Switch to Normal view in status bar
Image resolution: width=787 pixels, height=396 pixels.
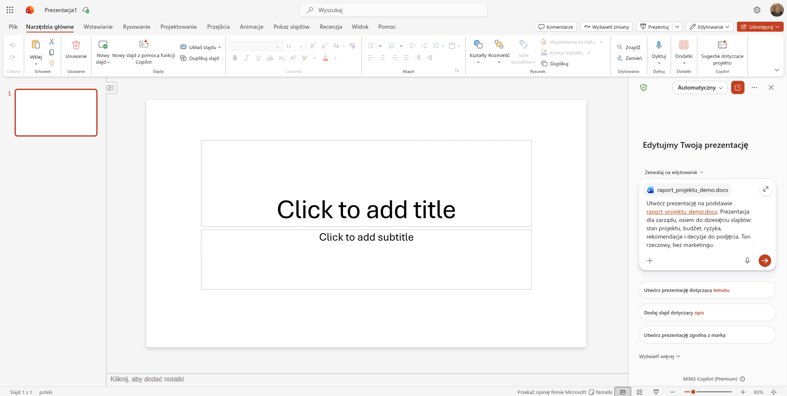(x=623, y=392)
